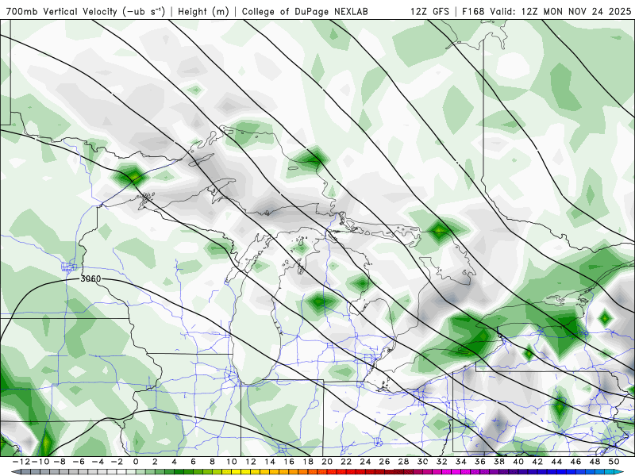
Task: Click the '40' color scale label
Action: tap(518, 462)
